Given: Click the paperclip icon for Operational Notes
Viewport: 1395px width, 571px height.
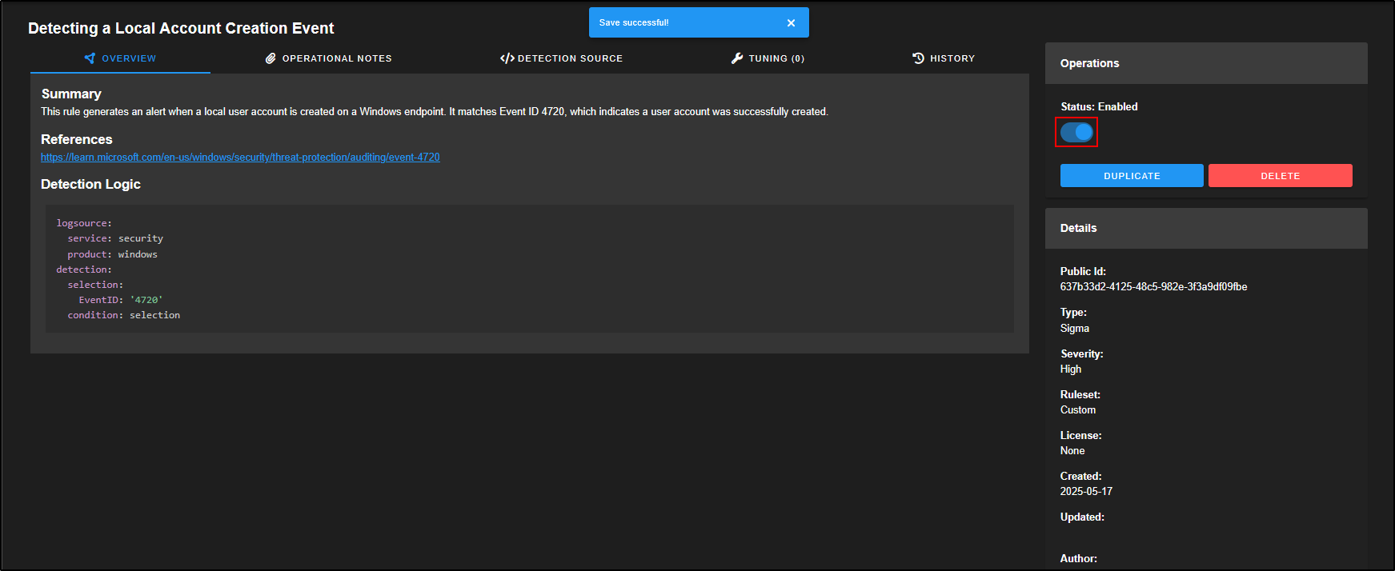Looking at the screenshot, I should coord(271,58).
